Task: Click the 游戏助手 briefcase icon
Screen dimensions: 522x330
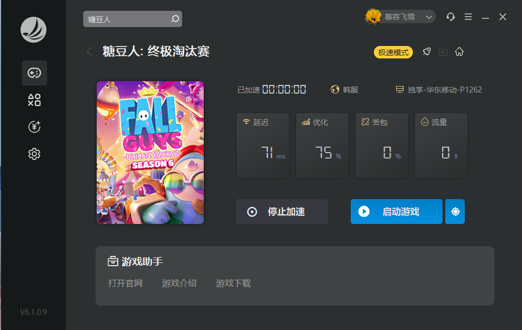Action: coord(113,261)
